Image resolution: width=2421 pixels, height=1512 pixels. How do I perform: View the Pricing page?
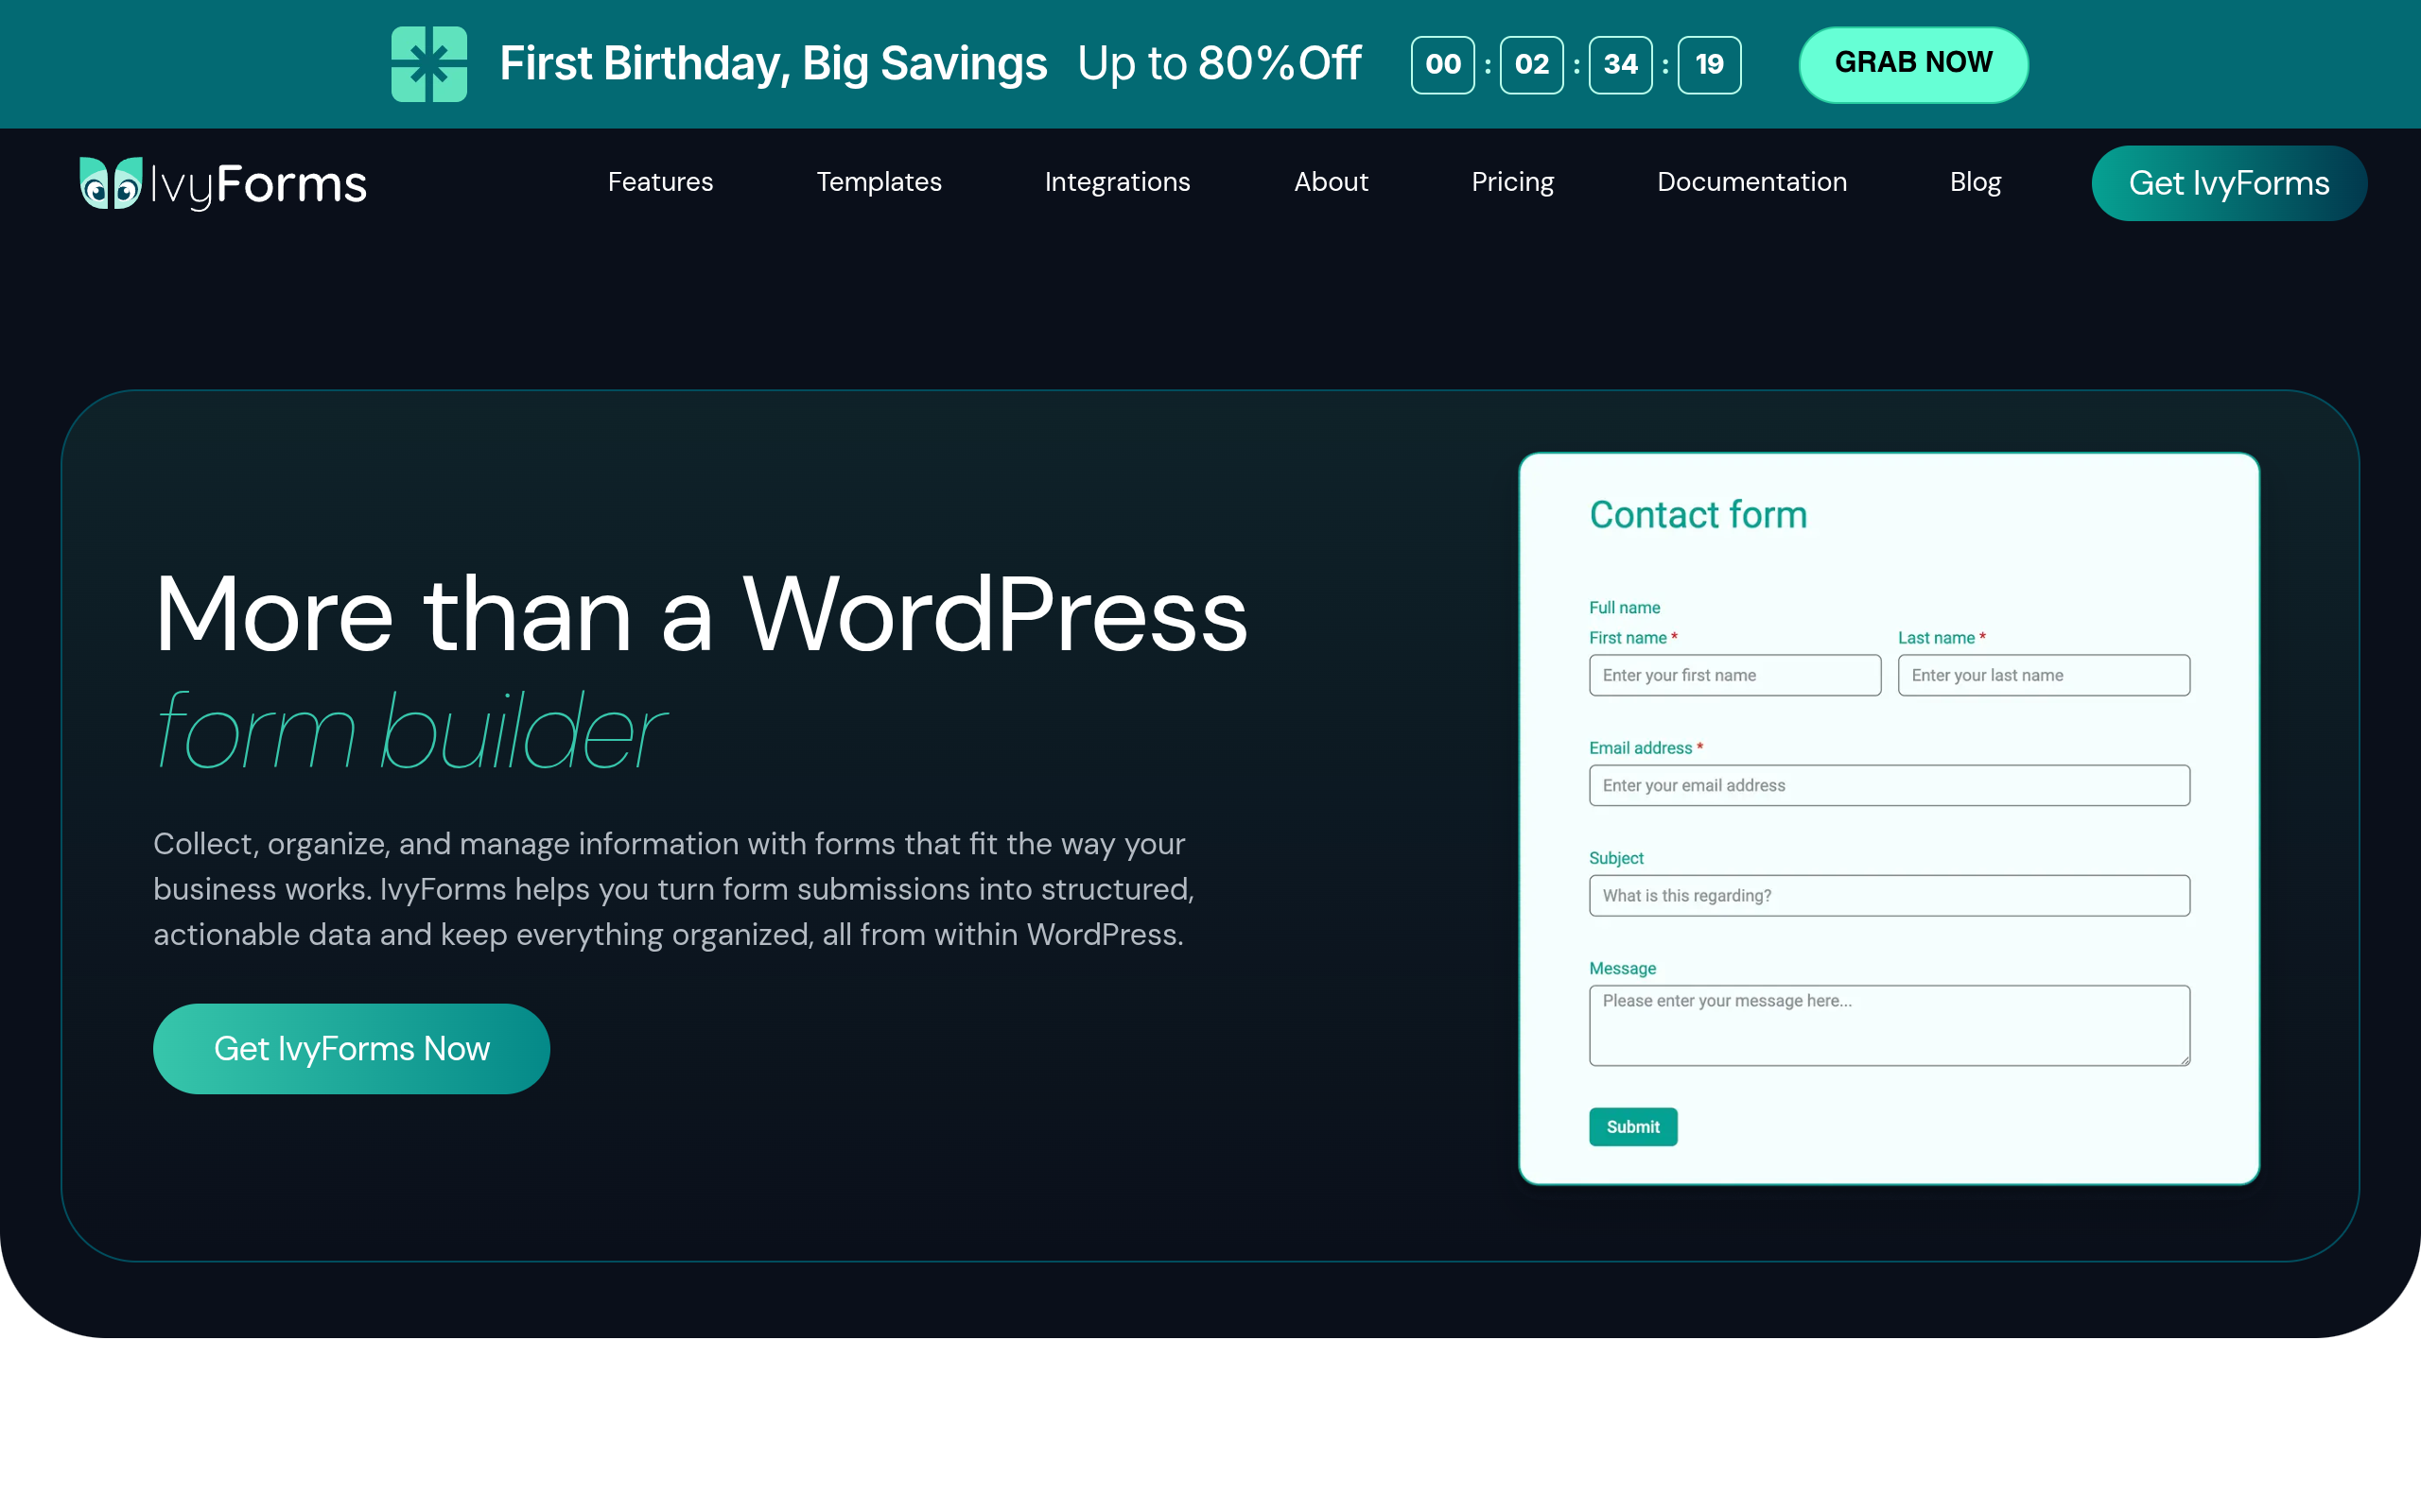coord(1512,182)
